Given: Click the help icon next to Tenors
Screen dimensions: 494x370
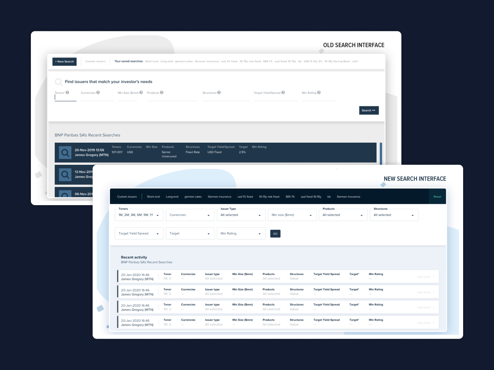Looking at the screenshot, I should coord(68,92).
